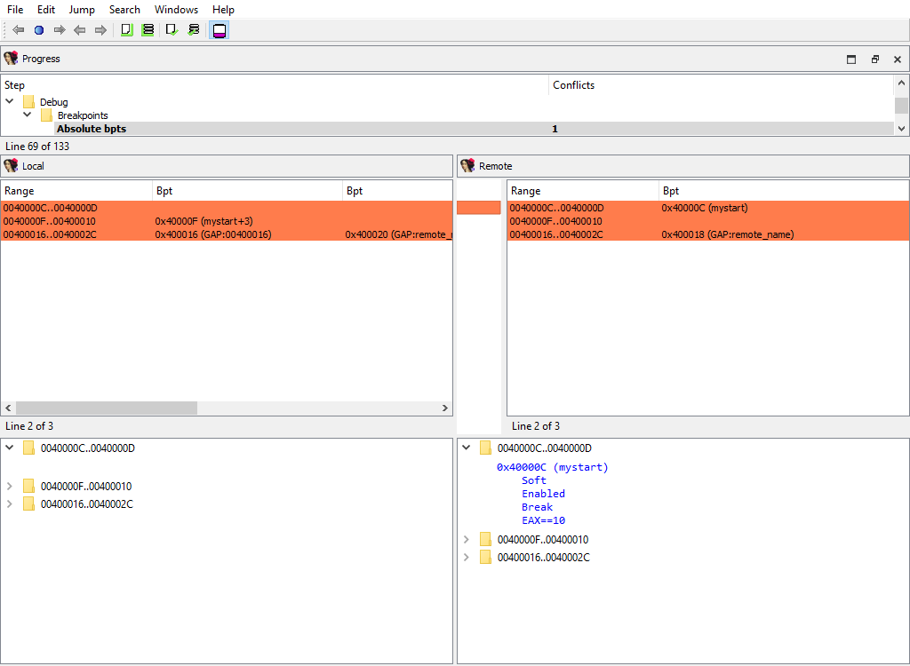
Task: Click the stacked rows with checkmark icon
Action: [x=193, y=30]
